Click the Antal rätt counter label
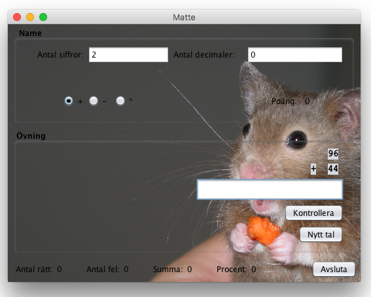 point(34,270)
